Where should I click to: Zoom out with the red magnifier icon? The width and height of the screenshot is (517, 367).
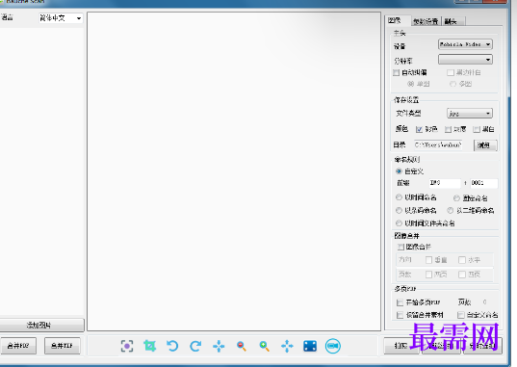tap(242, 346)
